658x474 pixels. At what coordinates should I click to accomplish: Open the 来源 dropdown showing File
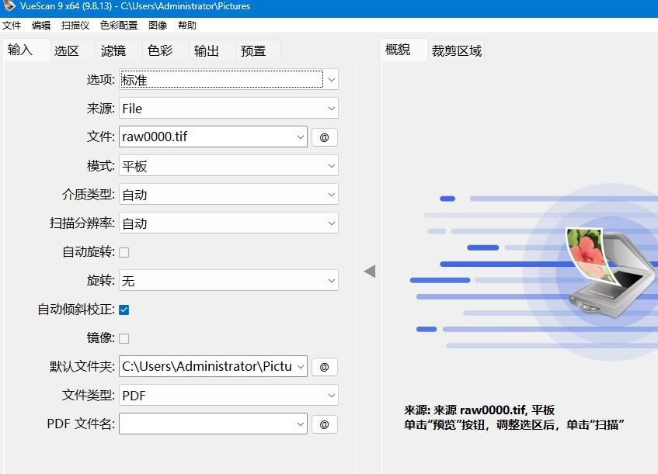click(x=228, y=108)
